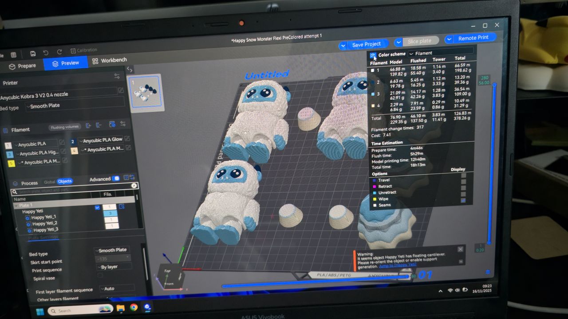Expand the Color scheme Filament dropdown
The width and height of the screenshot is (568, 319).
click(440, 53)
